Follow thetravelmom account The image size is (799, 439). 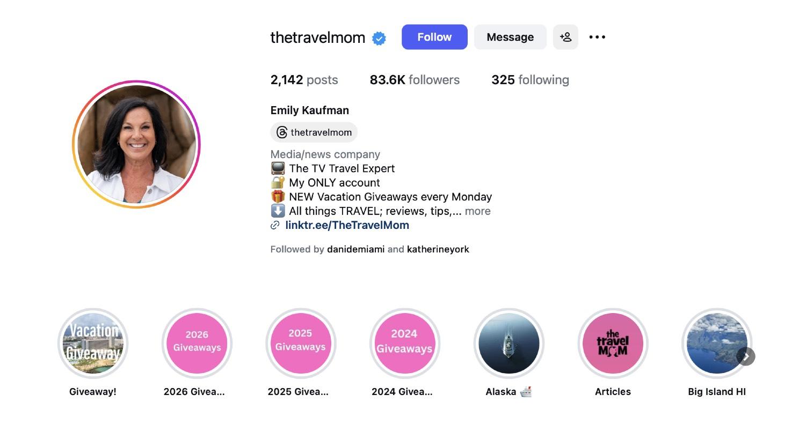434,37
